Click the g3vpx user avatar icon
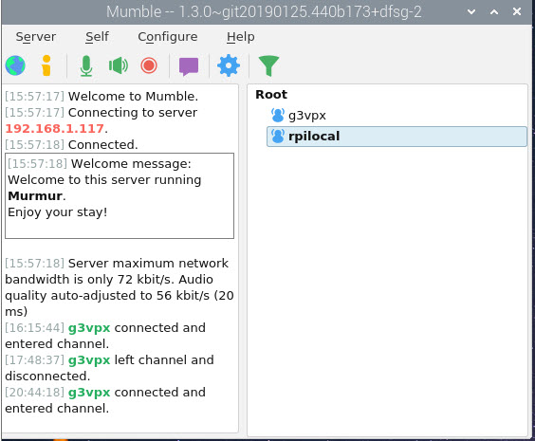This screenshot has width=535, height=441. 278,116
